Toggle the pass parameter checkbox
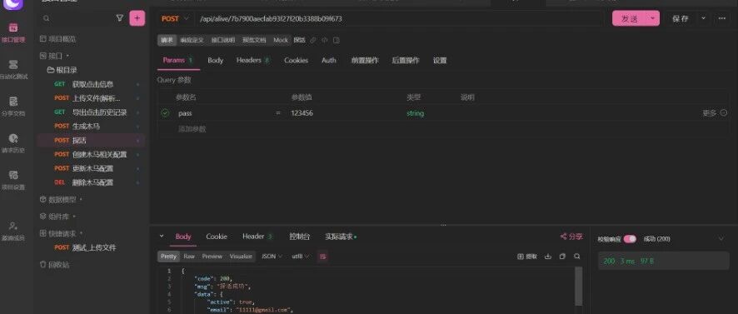This screenshot has height=314, width=738. [x=165, y=113]
